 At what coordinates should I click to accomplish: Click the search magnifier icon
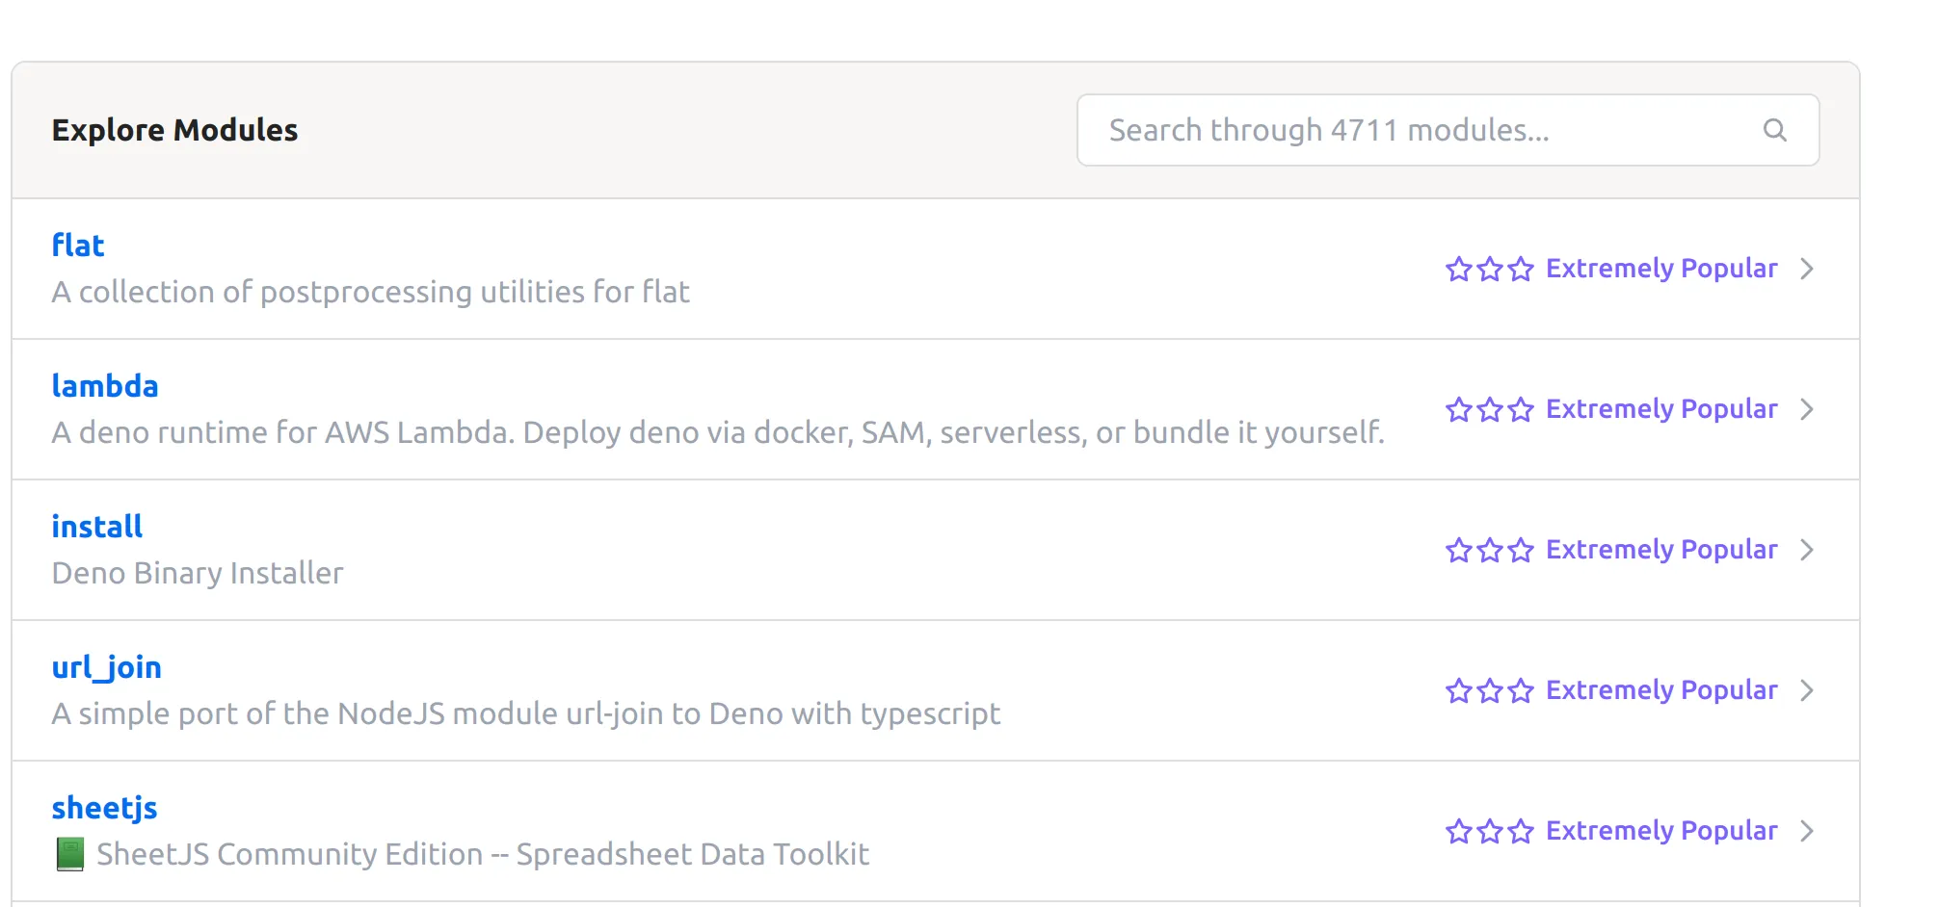point(1774,130)
